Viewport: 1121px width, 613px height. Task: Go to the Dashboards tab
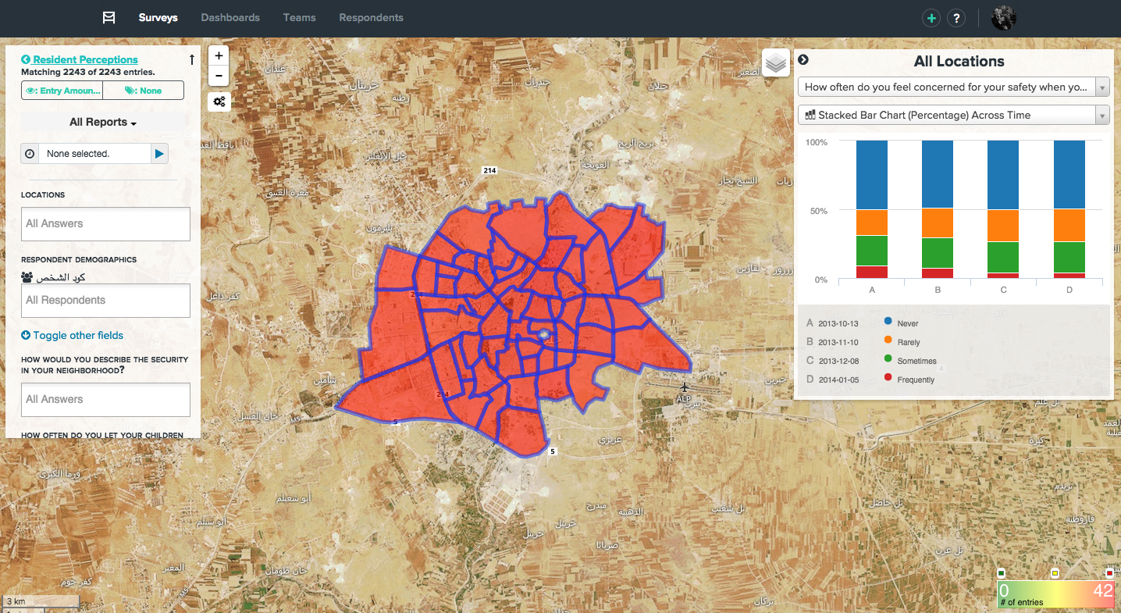[230, 17]
